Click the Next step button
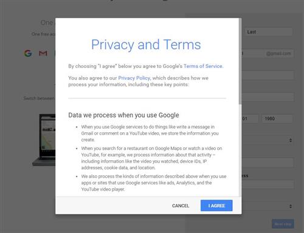The height and width of the screenshot is (233, 304). (283, 224)
